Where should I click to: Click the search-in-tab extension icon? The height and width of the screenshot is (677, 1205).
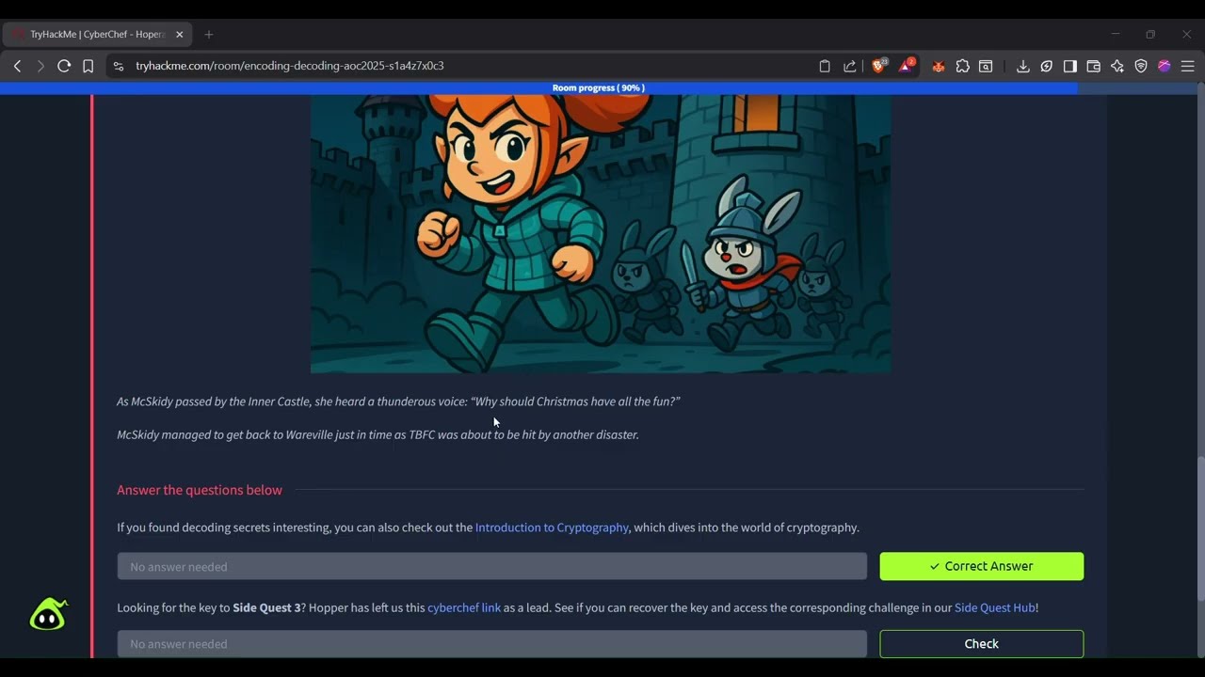[x=986, y=66]
